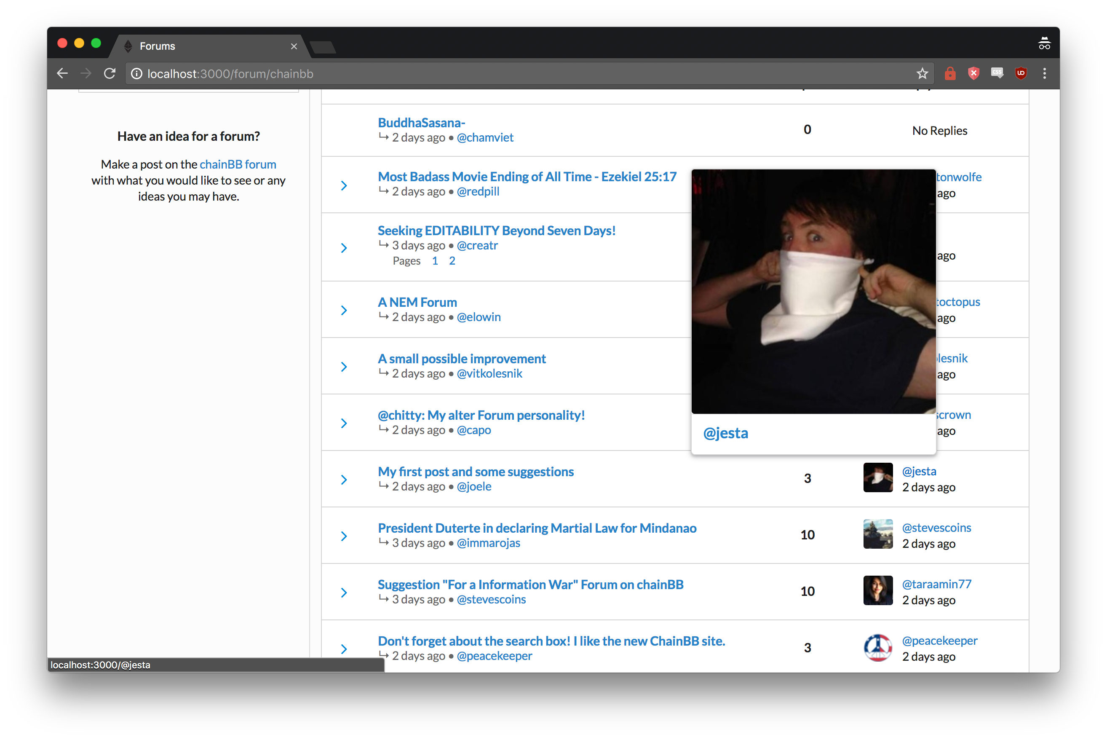Screen dimensions: 1107x740
Task: Select the Forums browser tab
Action: click(x=210, y=46)
